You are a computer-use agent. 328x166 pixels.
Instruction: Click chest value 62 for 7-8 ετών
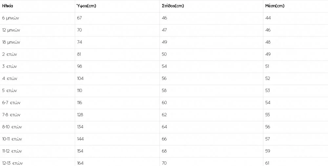(164, 115)
